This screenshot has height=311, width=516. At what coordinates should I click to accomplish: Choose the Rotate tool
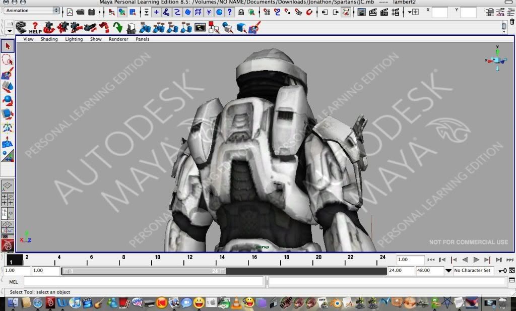(x=8, y=100)
